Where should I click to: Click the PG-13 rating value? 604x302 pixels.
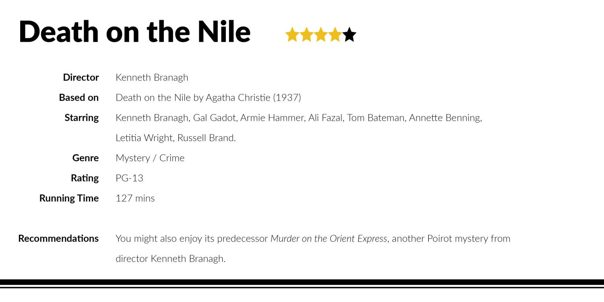[130, 178]
